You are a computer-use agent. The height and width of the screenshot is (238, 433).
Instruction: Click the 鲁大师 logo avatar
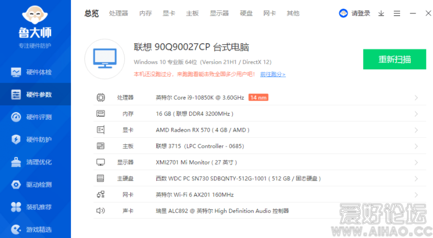point(35,15)
